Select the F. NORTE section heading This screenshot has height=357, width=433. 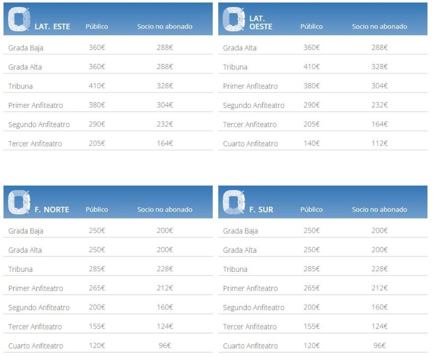point(52,210)
